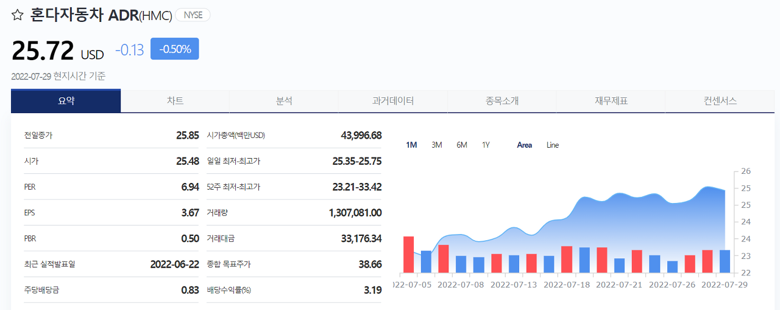The image size is (780, 310).
Task: Choose the Area chart style
Action: (524, 145)
